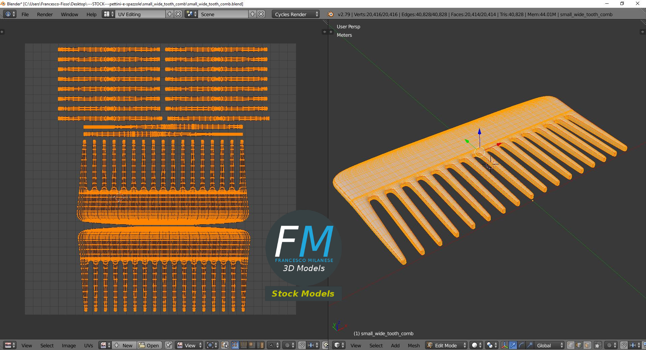The image size is (646, 350).
Task: Open the 3D View editor type selector
Action: point(339,345)
